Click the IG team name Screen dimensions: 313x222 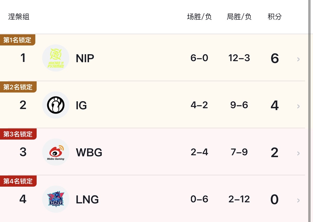point(81,105)
